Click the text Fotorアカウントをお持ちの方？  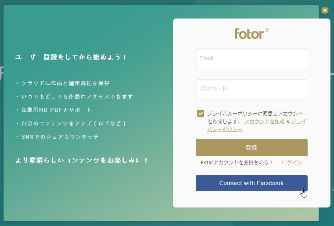point(237,163)
